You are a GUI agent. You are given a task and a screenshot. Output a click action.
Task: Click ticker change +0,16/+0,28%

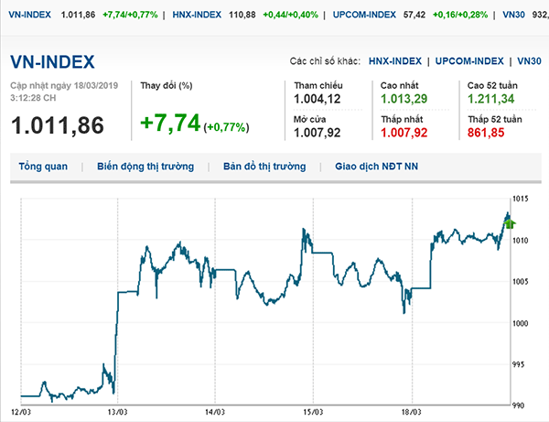tap(460, 15)
